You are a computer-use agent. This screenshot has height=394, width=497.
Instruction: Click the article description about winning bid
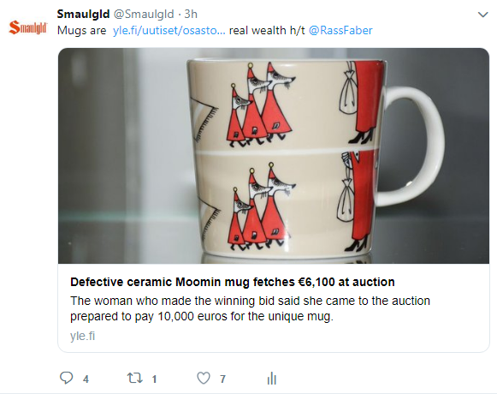pos(250,308)
